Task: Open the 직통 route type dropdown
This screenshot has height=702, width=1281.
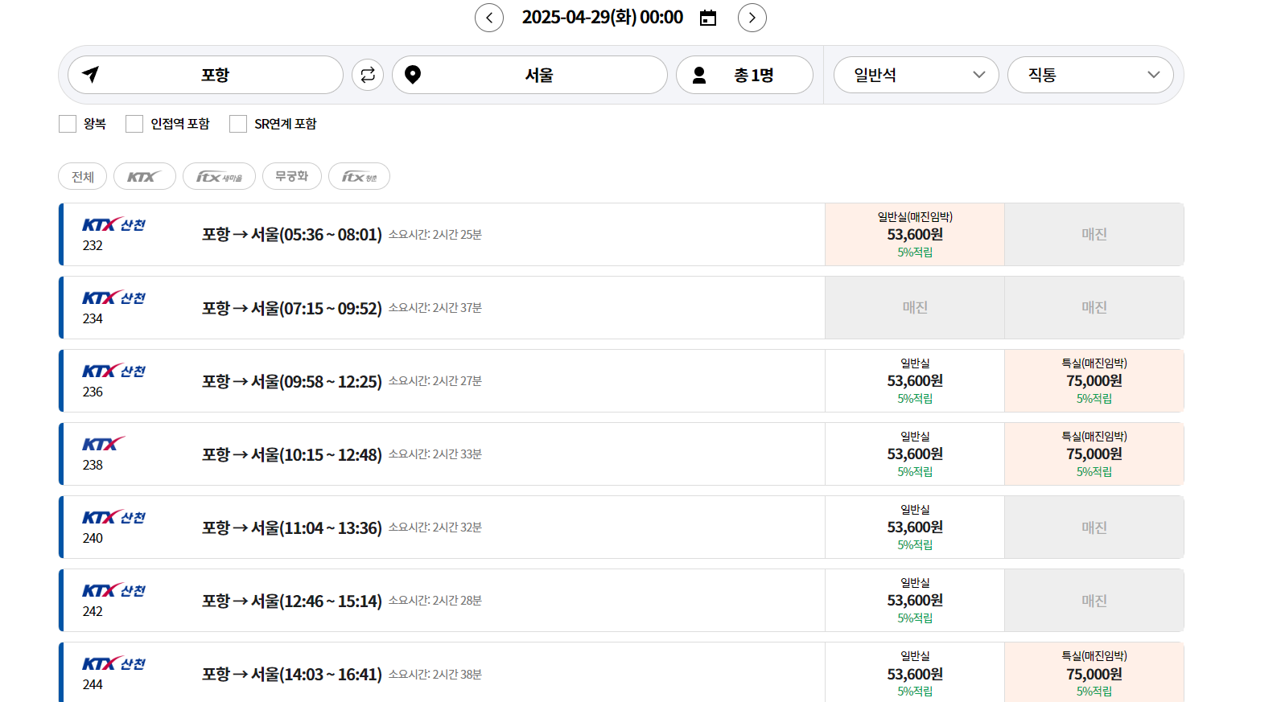Action: pyautogui.click(x=1090, y=75)
